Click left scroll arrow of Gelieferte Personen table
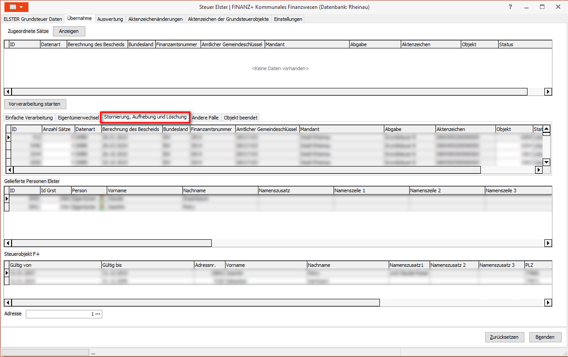The height and width of the screenshot is (357, 568). point(8,243)
